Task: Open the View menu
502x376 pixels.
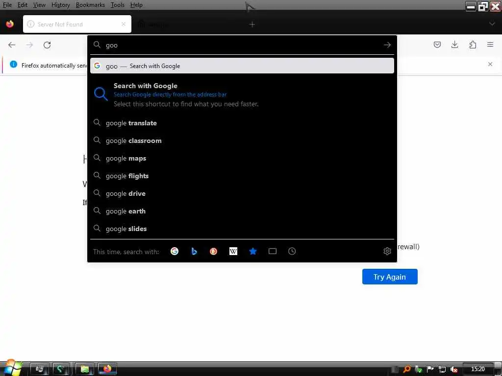Action: [39, 5]
